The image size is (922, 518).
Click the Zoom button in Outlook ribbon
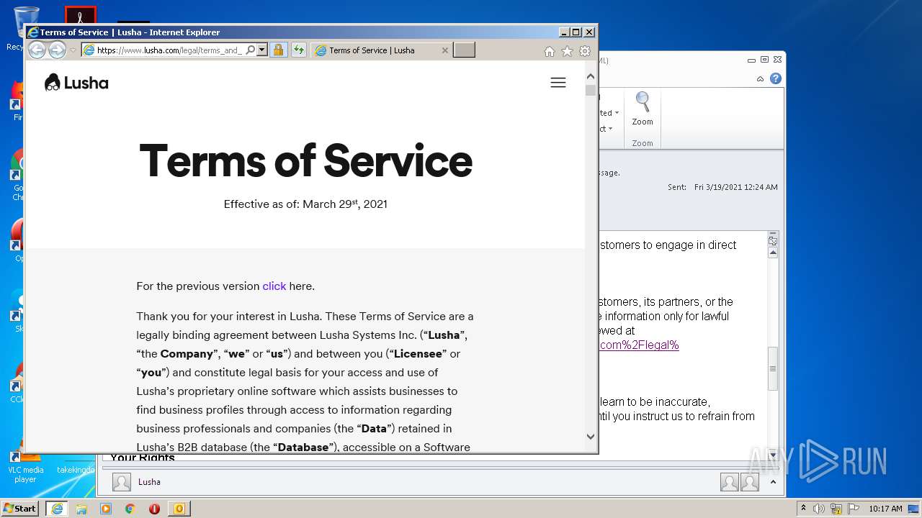(643, 110)
